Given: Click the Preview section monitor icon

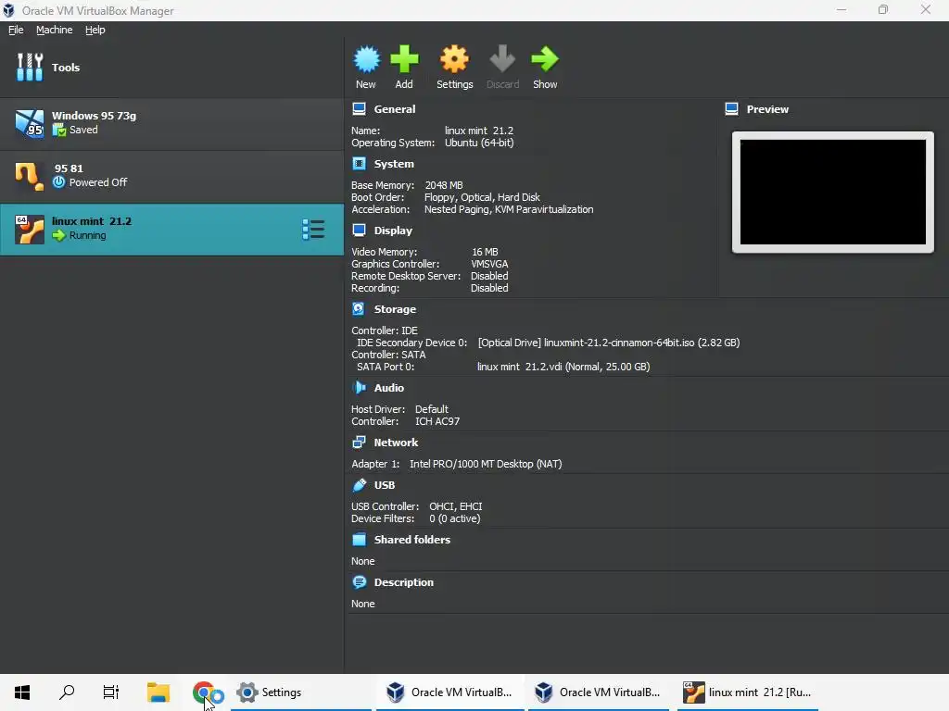Looking at the screenshot, I should [x=732, y=109].
